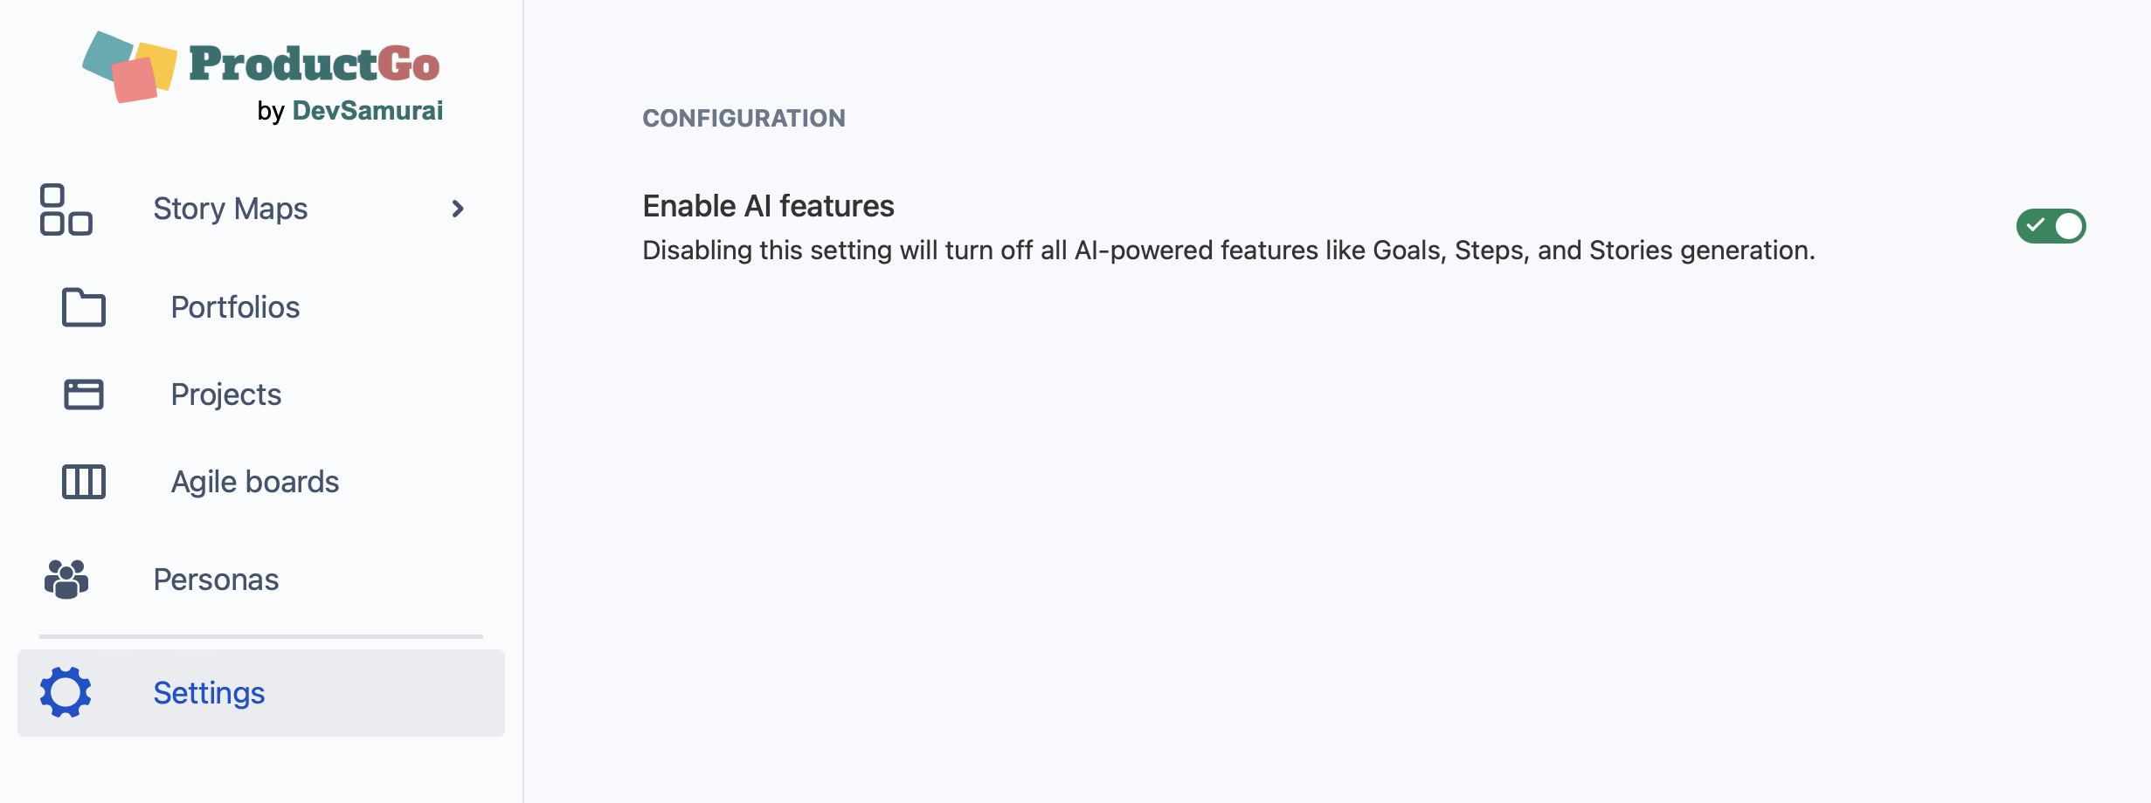Click the ProductGo colored squares logo icon
This screenshot has width=2151, height=803.
(129, 66)
